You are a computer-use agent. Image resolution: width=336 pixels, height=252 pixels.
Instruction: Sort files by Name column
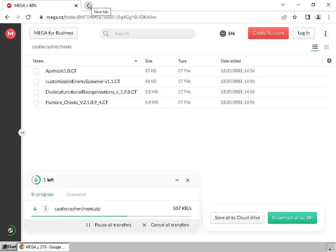click(38, 61)
